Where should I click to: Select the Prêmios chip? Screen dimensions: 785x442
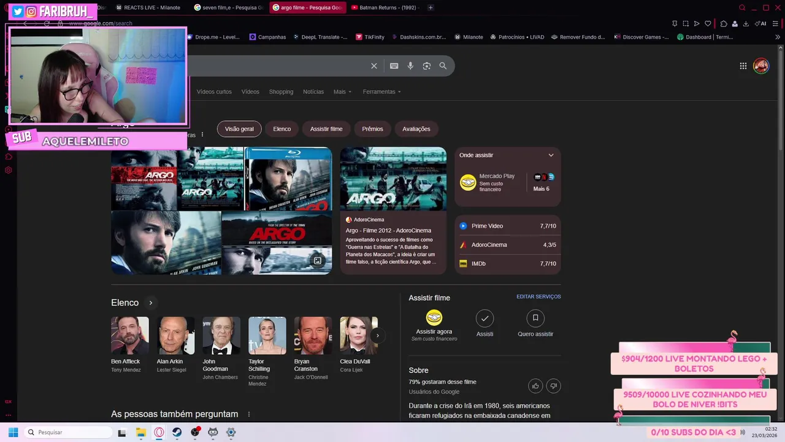pos(372,129)
